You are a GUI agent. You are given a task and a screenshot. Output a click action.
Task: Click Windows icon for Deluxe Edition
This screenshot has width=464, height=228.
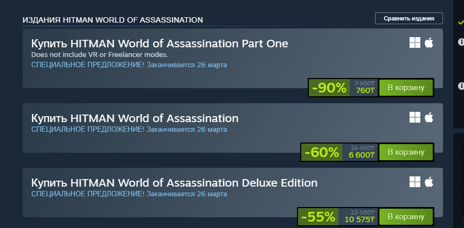pyautogui.click(x=414, y=182)
